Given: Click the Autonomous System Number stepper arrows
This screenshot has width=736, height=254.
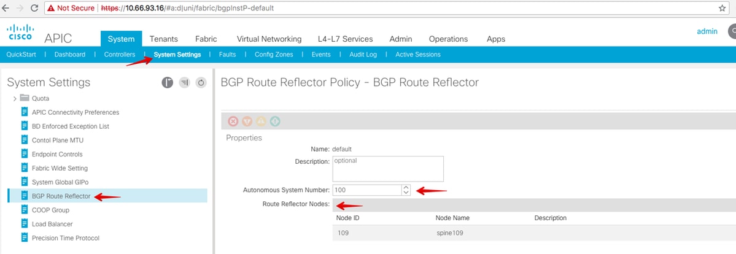Looking at the screenshot, I should (x=406, y=190).
